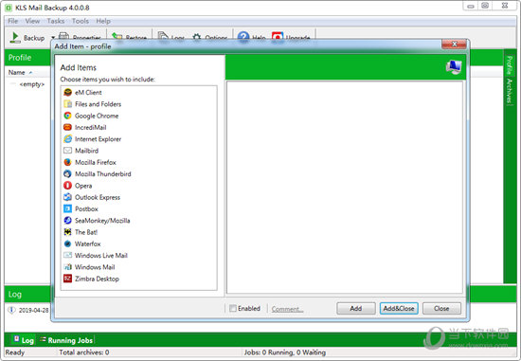
Task: Select the Windows Live Mail label
Action: 101,255
